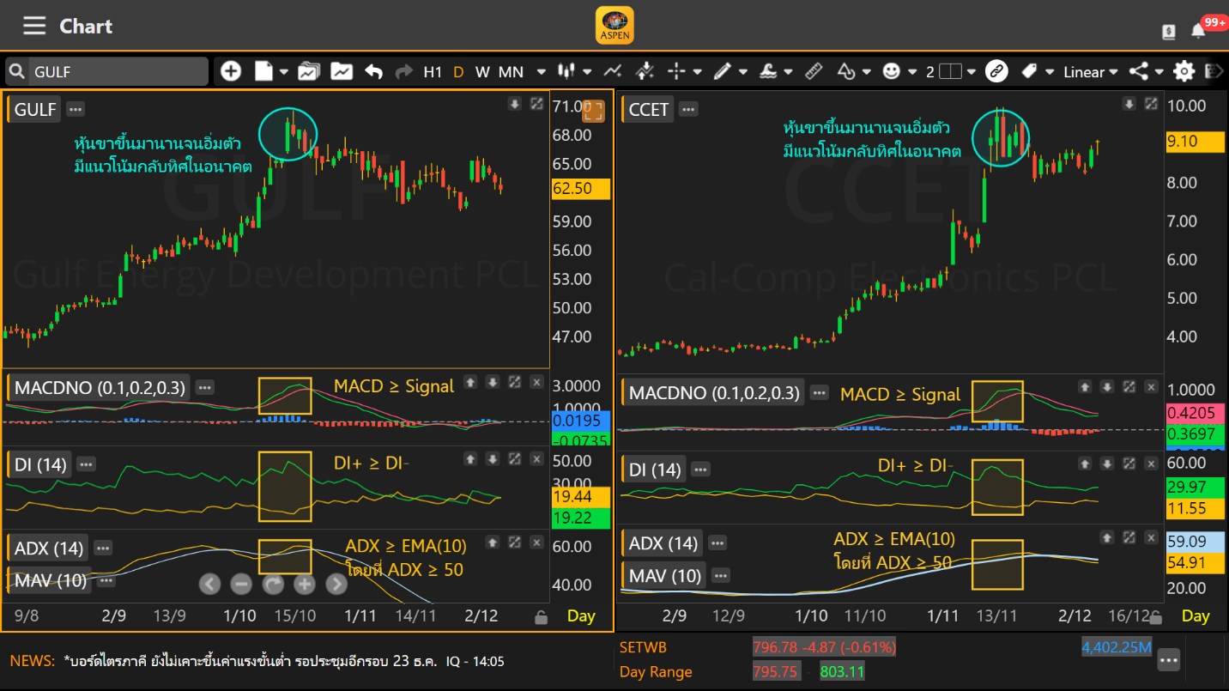Image resolution: width=1229 pixels, height=691 pixels.
Task: Maximize the GULF price chart panel
Action: (536, 104)
